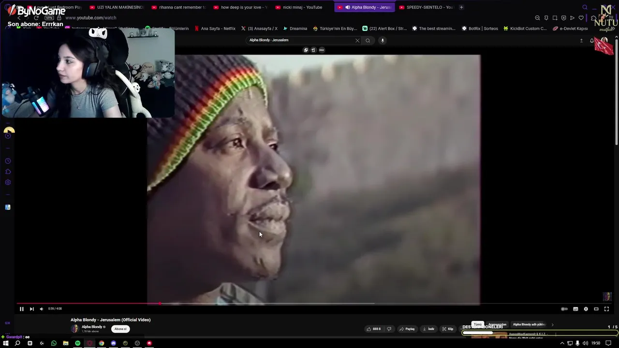Open extensions cube icon in sidebar
This screenshot has height=348, width=619.
(8, 172)
